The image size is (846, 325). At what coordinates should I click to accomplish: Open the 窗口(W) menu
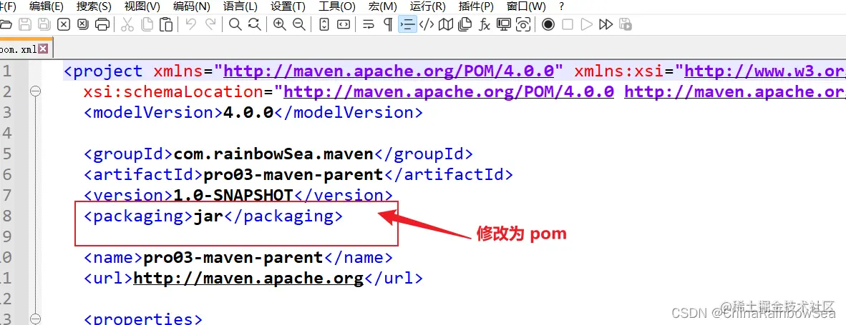pos(527,6)
